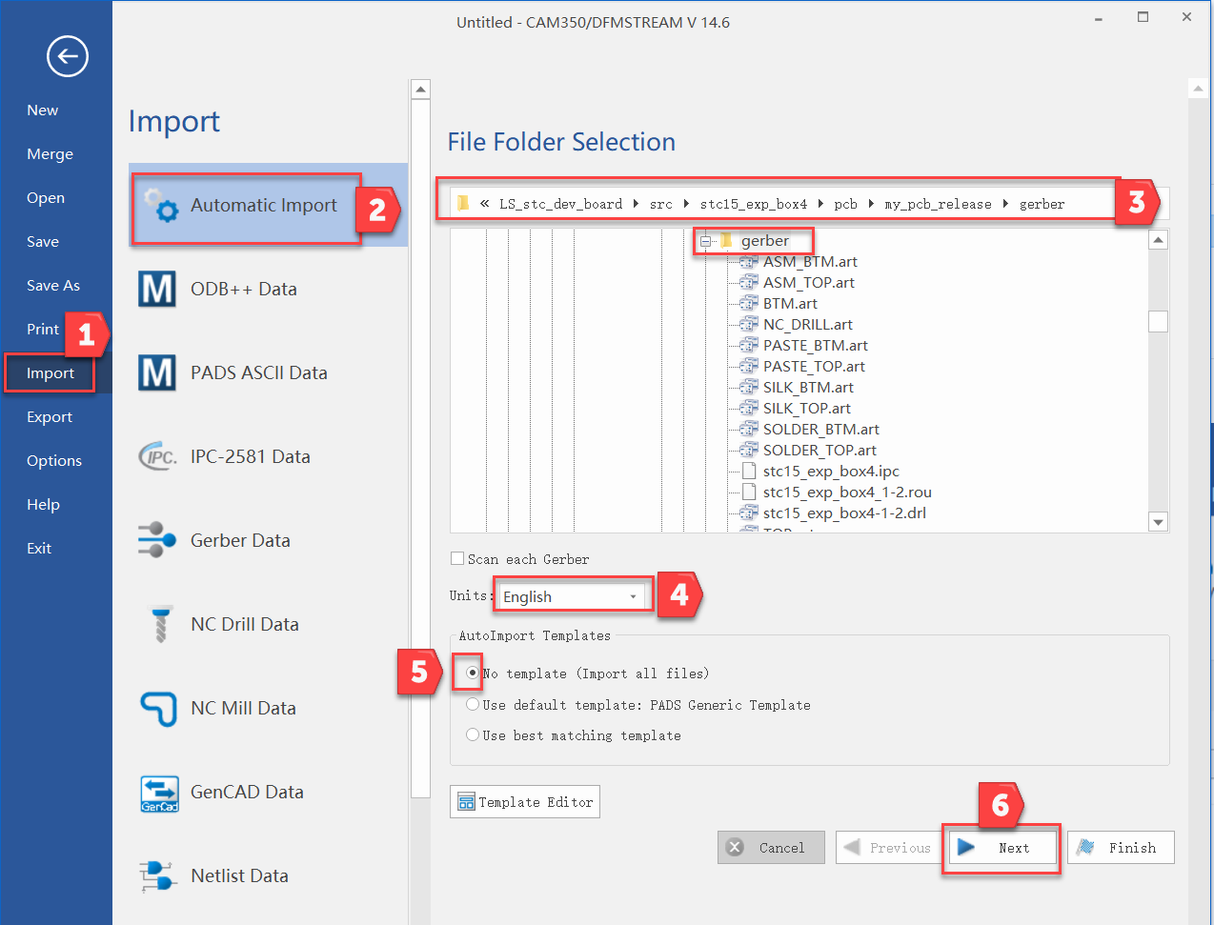Open Options in the sidebar menu
This screenshot has height=925, width=1214.
point(54,461)
